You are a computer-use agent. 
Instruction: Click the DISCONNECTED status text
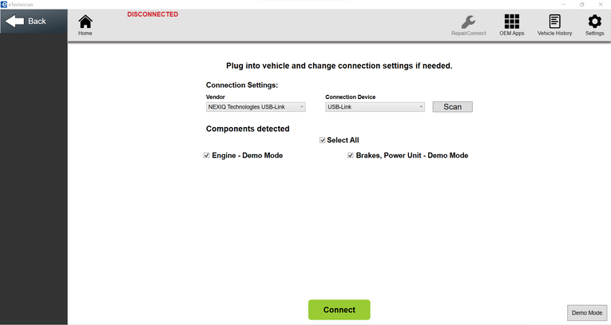click(x=153, y=14)
